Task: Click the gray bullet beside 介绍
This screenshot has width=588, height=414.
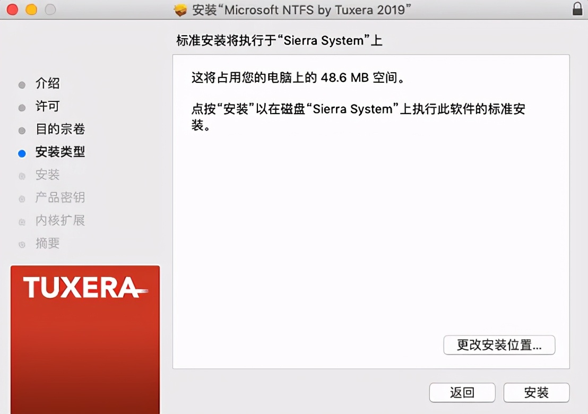Action: 22,85
